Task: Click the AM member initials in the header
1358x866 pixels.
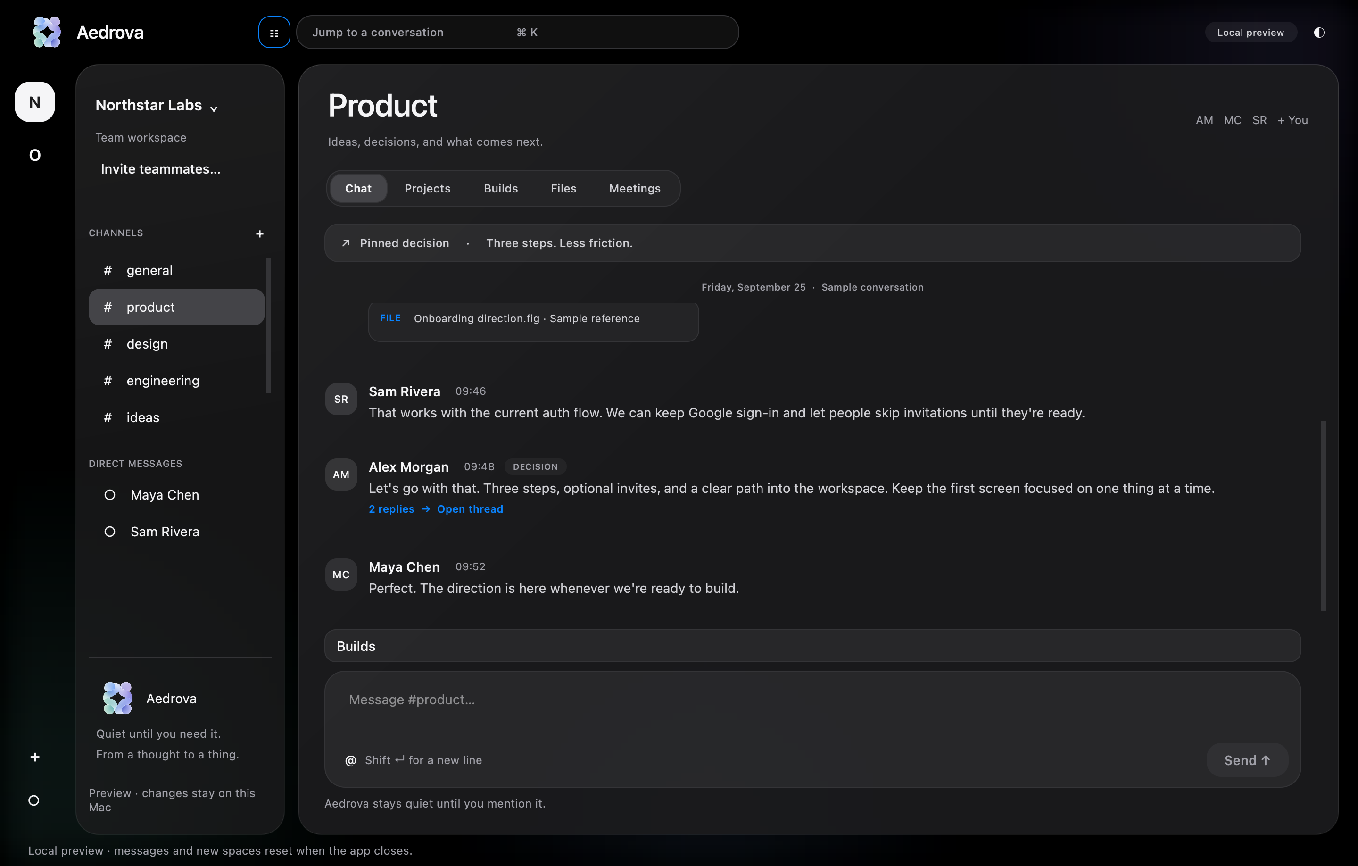Action: 1204,120
